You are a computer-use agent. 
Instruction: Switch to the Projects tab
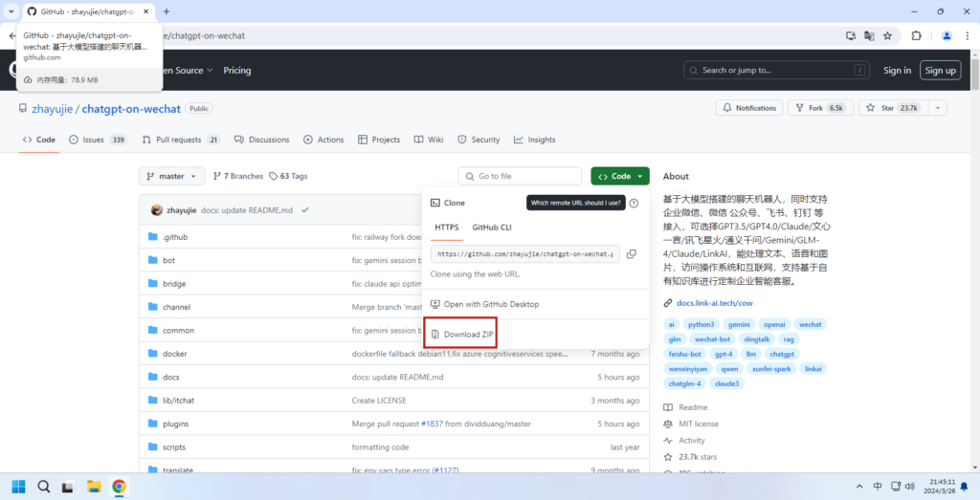point(379,140)
